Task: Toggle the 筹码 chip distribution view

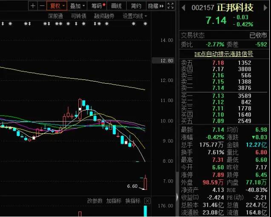Action: [x=98, y=6]
